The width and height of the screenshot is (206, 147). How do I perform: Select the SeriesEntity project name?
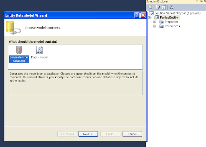[169, 17]
